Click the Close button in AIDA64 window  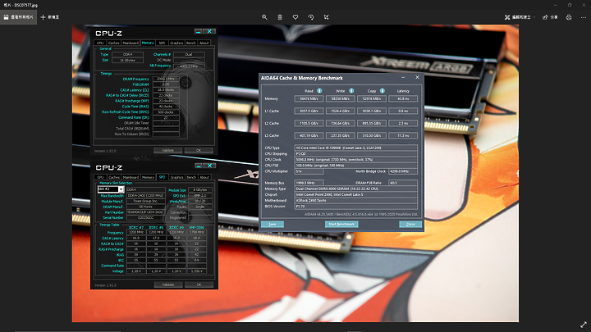click(410, 224)
